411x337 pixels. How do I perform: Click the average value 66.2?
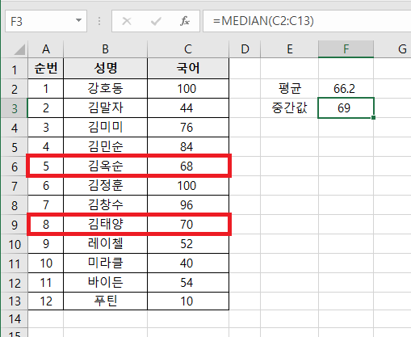tap(346, 89)
